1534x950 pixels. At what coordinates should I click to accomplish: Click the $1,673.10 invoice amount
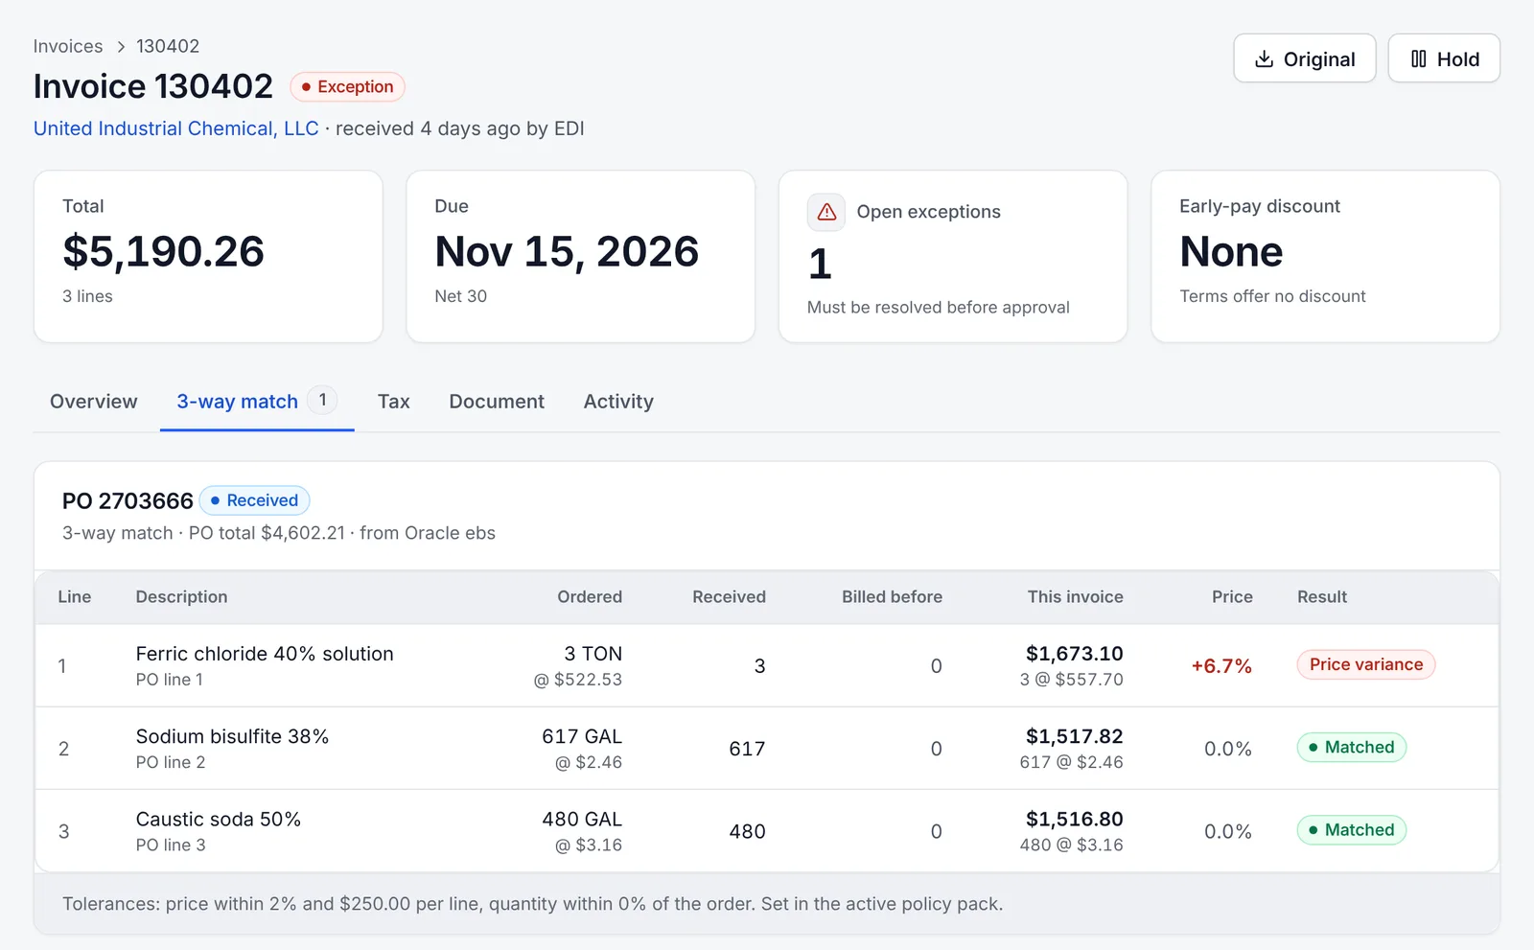pyautogui.click(x=1074, y=654)
